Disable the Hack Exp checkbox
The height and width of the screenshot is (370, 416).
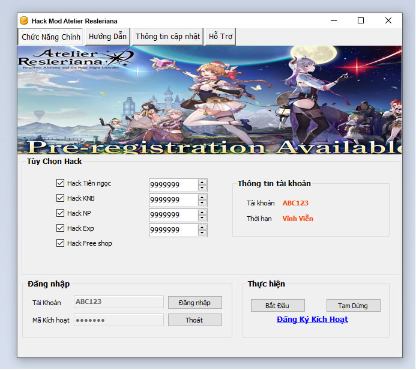coord(60,228)
